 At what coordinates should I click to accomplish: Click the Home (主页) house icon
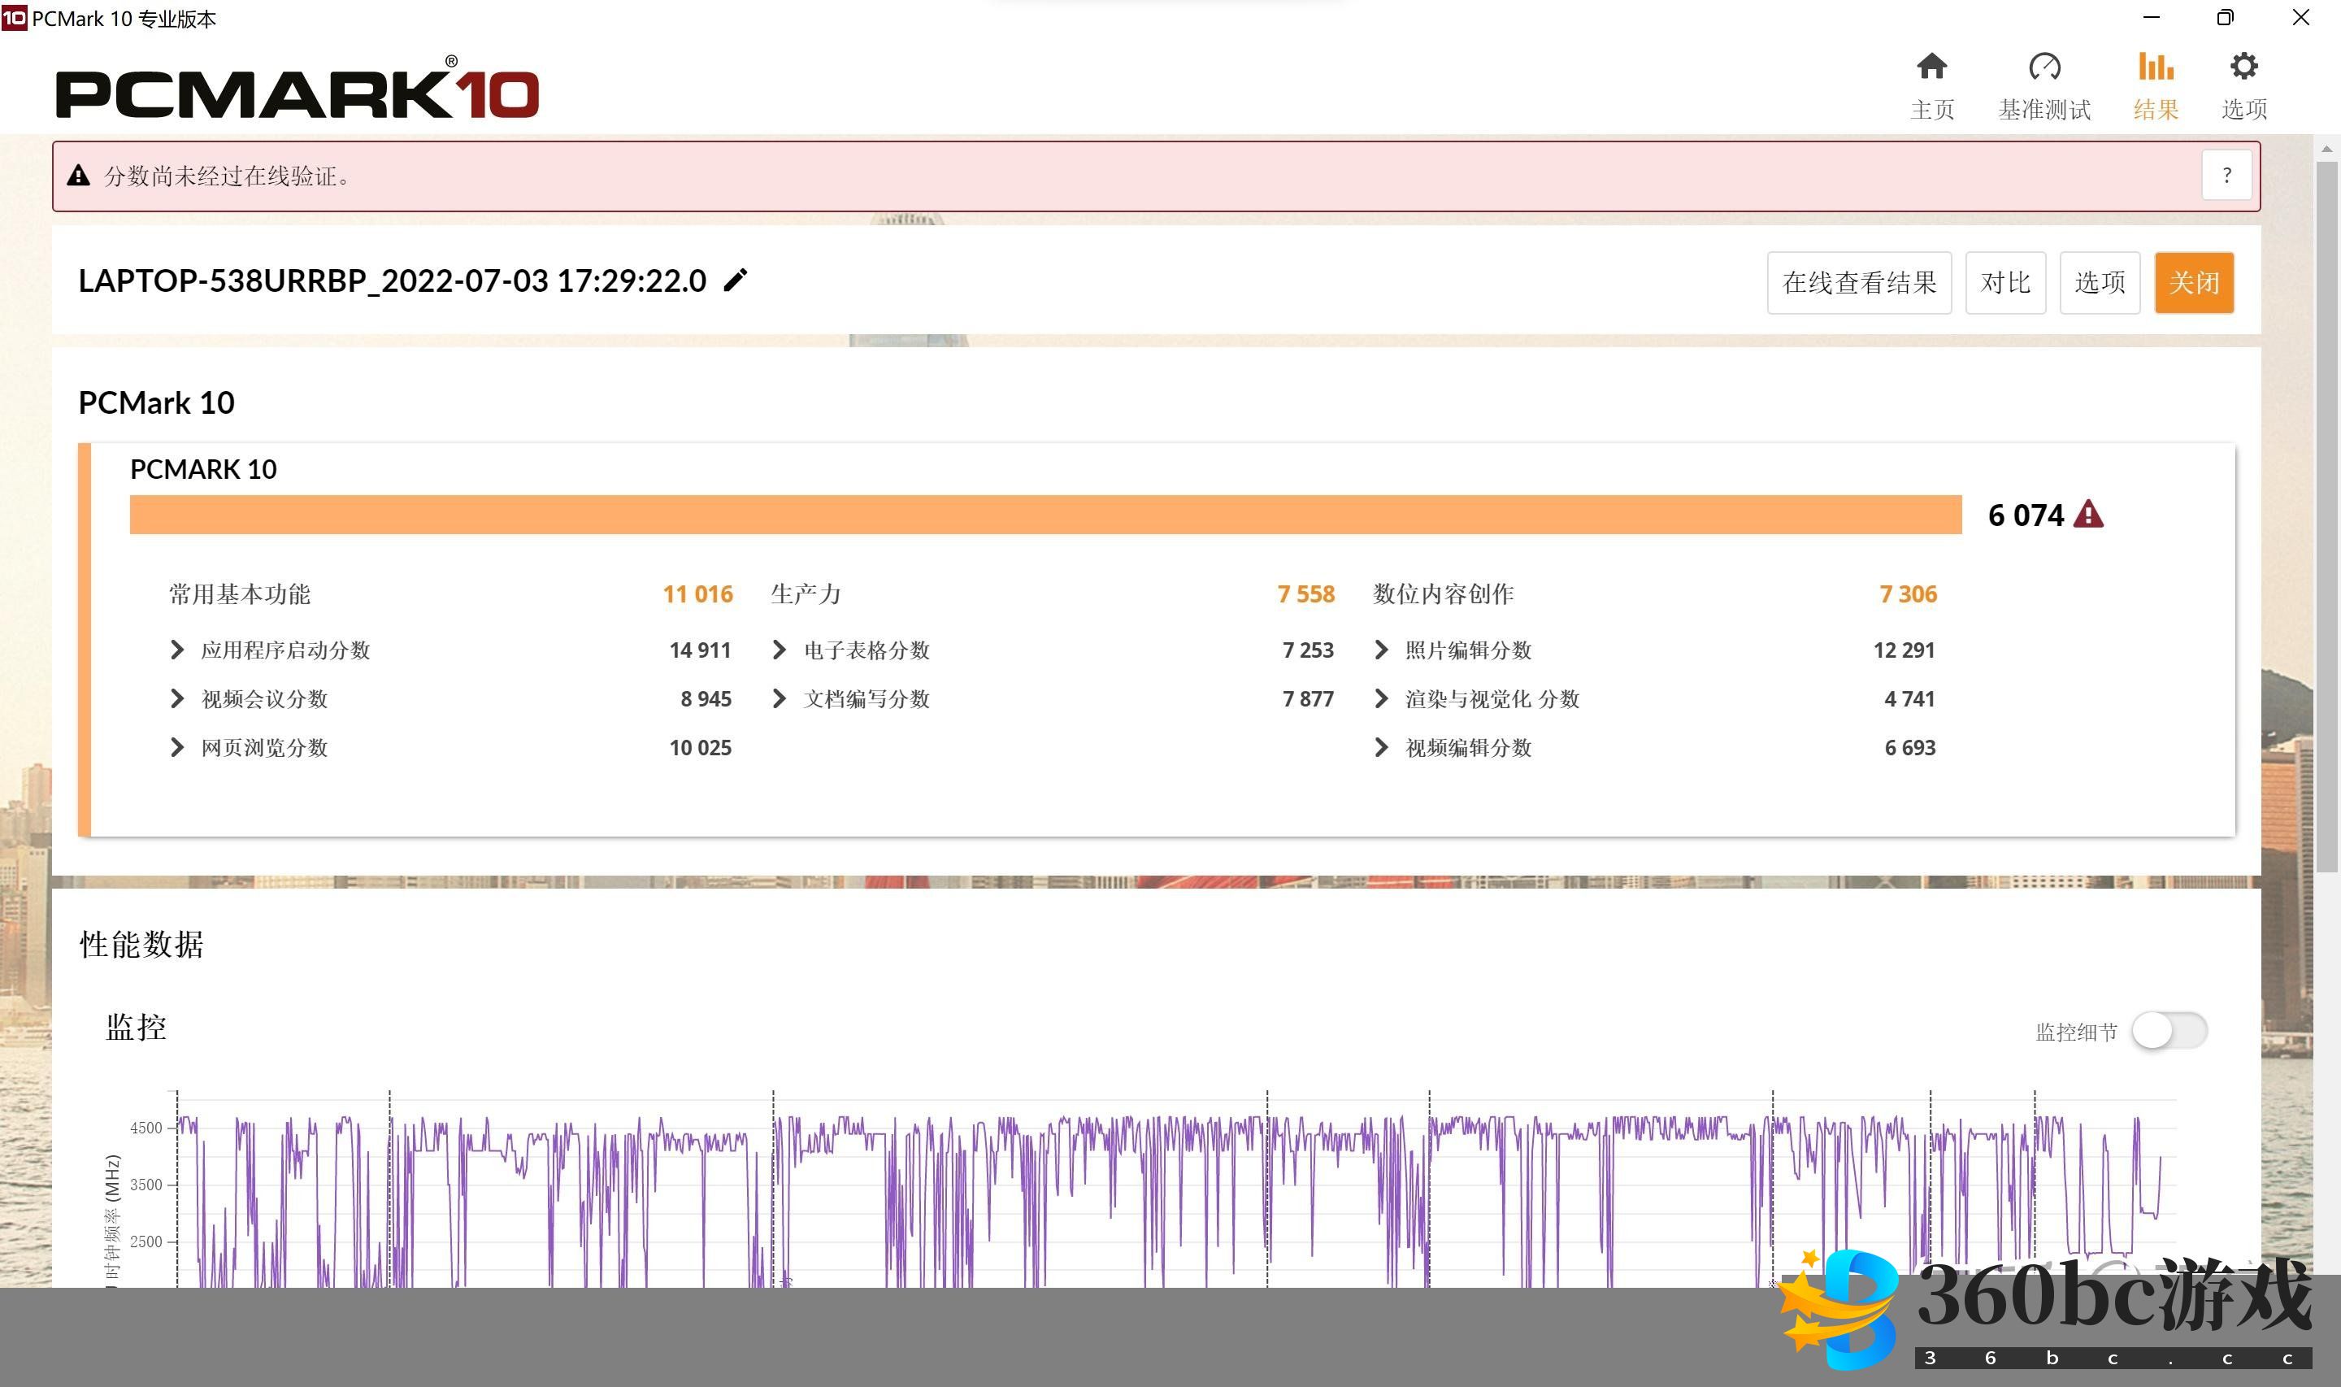point(1931,67)
